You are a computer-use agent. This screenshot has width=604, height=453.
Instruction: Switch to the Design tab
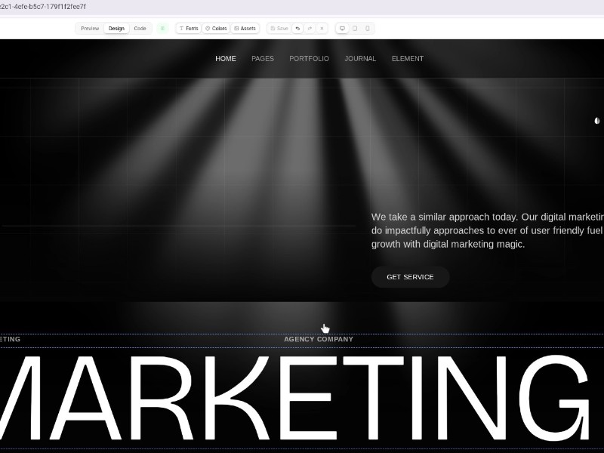coord(116,28)
